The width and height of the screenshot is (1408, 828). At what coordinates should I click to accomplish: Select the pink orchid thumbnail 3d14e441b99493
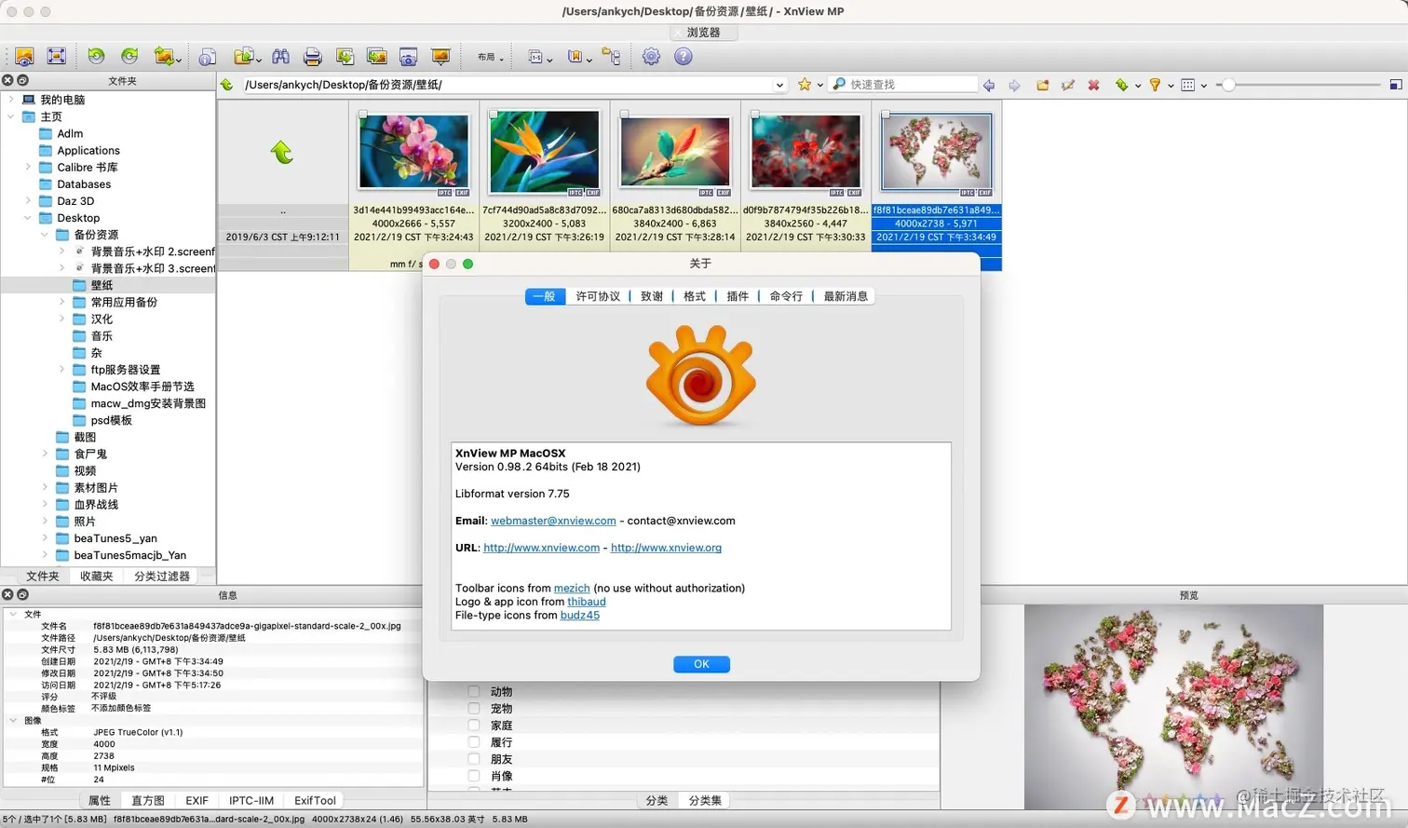(x=413, y=152)
